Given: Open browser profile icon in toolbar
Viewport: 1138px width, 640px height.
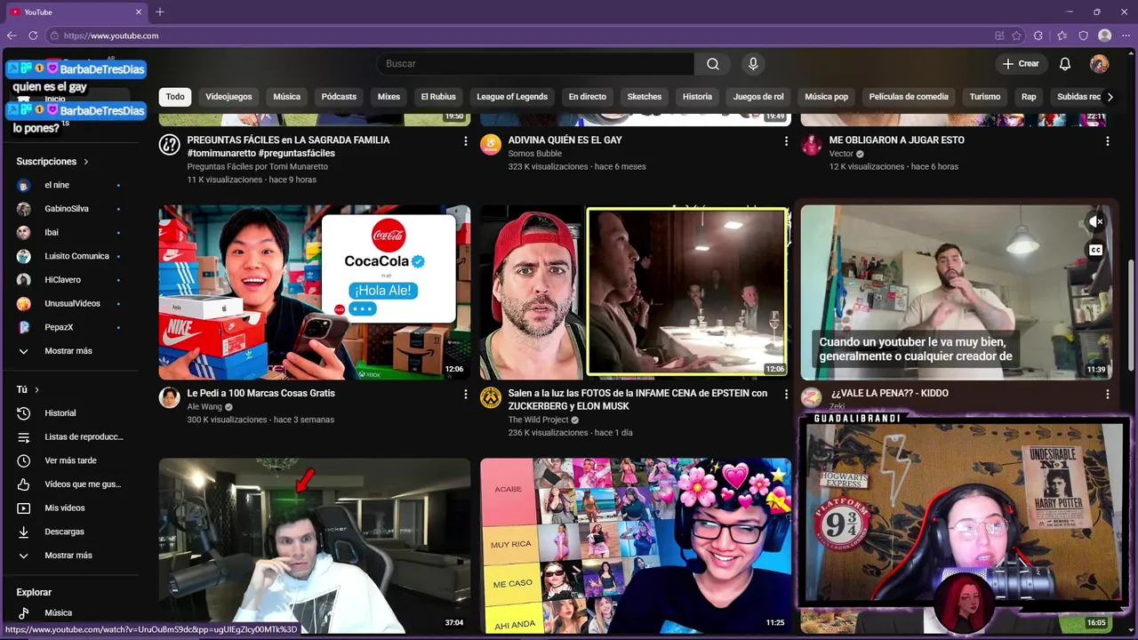Looking at the screenshot, I should [x=1105, y=36].
